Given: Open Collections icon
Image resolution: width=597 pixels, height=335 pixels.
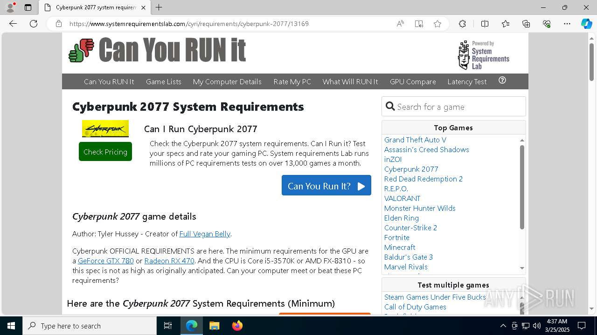Looking at the screenshot, I should pos(526,24).
